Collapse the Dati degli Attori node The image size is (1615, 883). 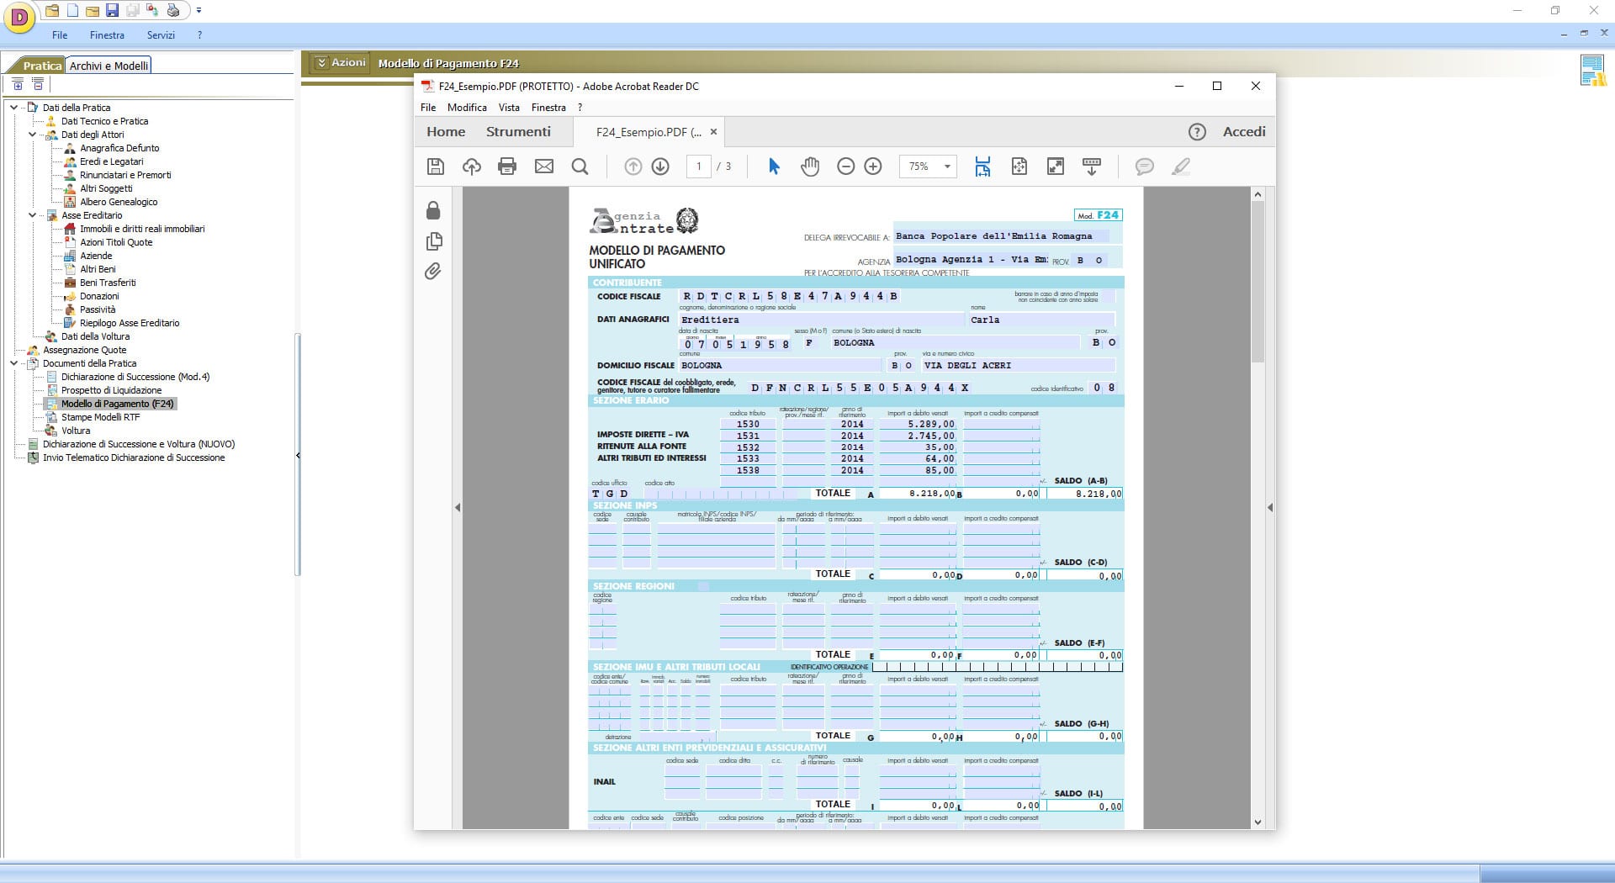click(32, 135)
